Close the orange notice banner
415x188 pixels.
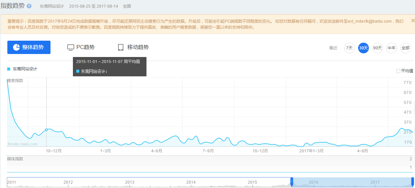(x=413, y=20)
